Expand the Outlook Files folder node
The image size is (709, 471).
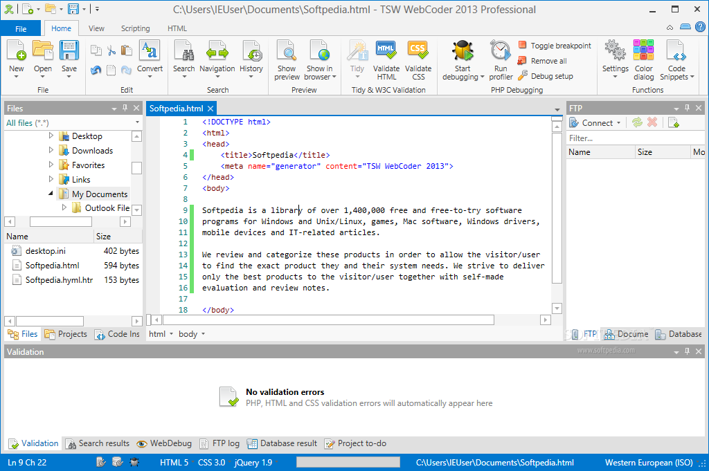(x=64, y=207)
